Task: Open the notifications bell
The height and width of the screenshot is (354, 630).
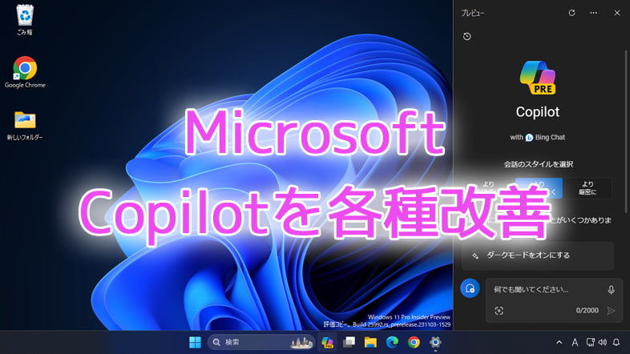Action: coord(616,342)
